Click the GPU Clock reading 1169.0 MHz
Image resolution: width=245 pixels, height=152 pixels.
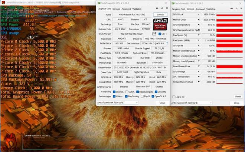click(209, 14)
